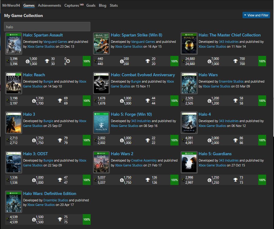Select the Stats tab
The image size is (274, 229).
coord(114,5)
